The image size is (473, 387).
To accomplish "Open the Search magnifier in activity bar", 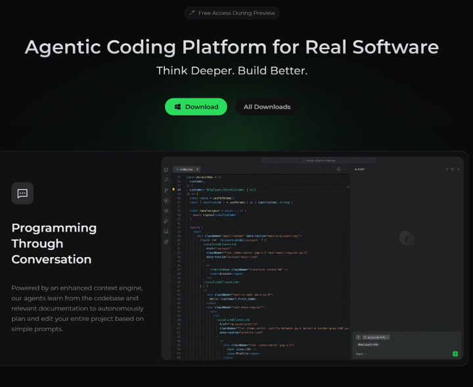I will coord(167,180).
